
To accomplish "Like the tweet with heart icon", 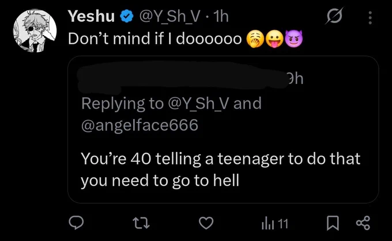I will click(206, 223).
